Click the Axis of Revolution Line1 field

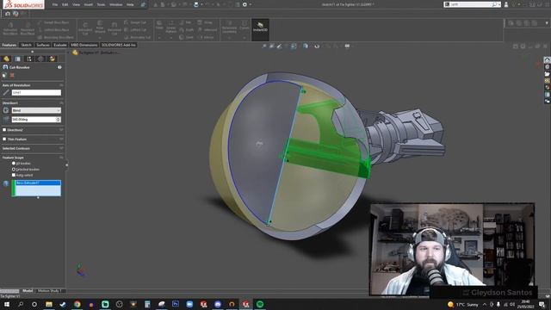click(x=36, y=92)
